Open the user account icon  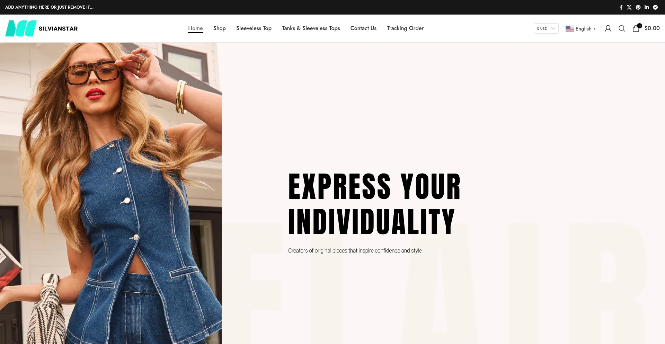click(608, 28)
